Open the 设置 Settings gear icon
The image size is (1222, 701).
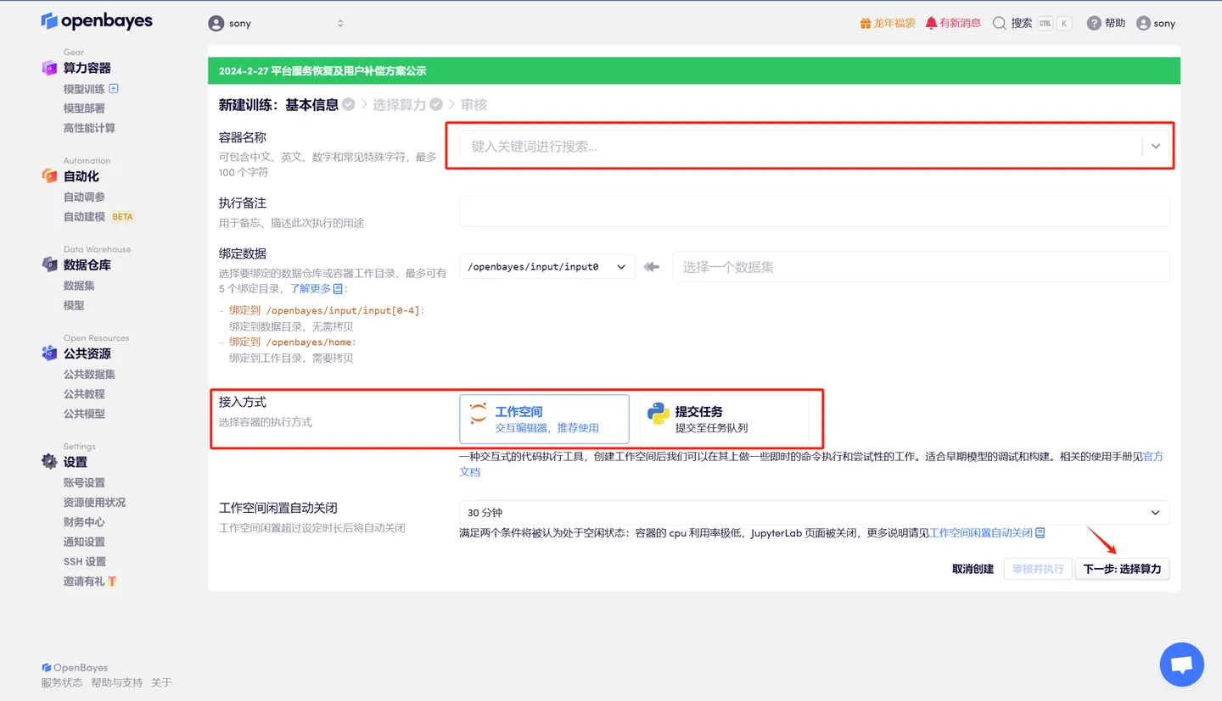[x=49, y=460]
